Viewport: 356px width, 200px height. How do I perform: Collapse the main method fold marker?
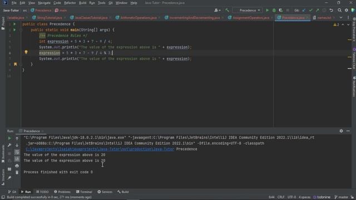pos(21,29)
